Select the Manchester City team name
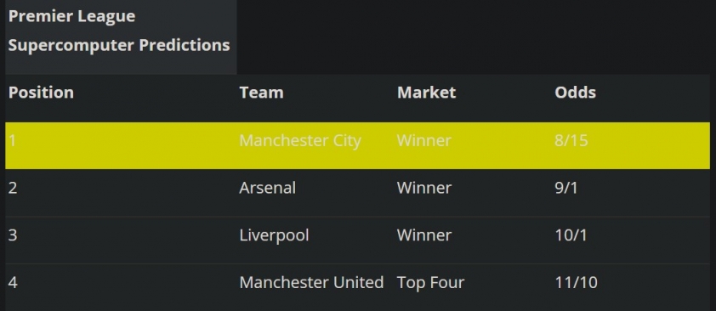Viewport: 716px width, 311px height. (x=300, y=140)
